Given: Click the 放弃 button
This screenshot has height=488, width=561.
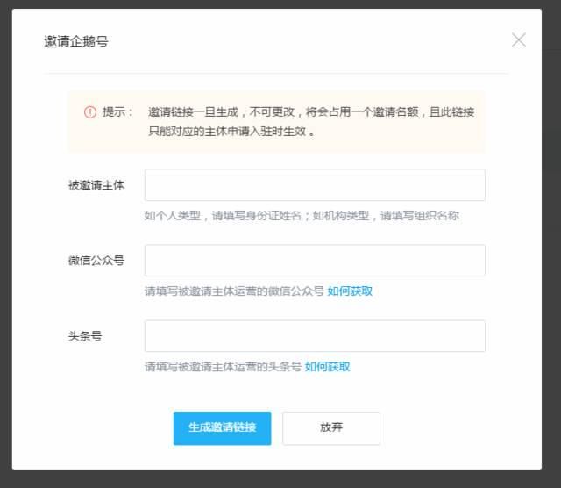Looking at the screenshot, I should (331, 428).
